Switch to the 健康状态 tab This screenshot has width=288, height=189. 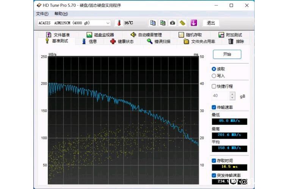point(122,41)
